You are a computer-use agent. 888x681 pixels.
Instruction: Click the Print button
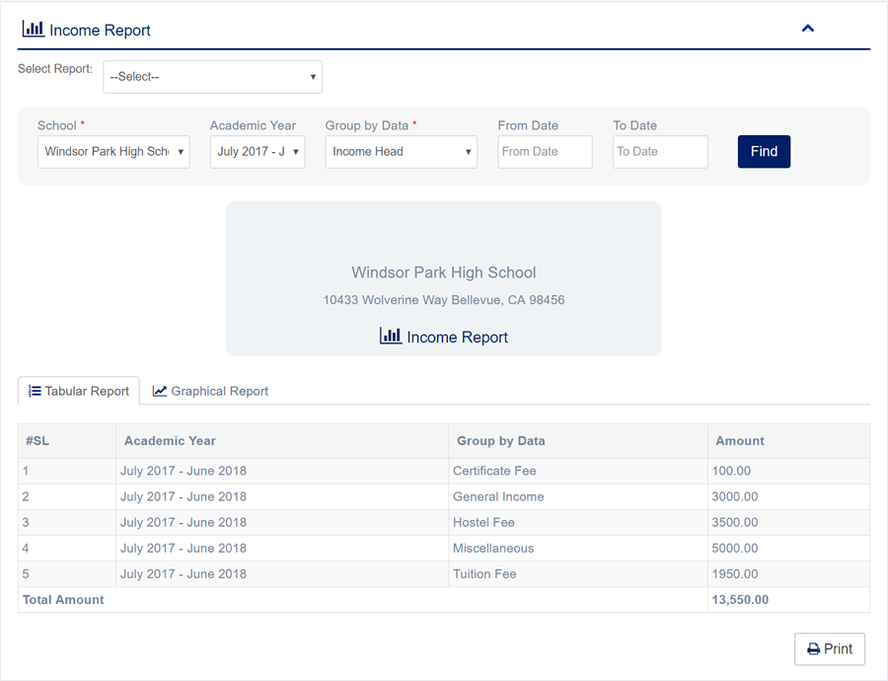pos(829,648)
